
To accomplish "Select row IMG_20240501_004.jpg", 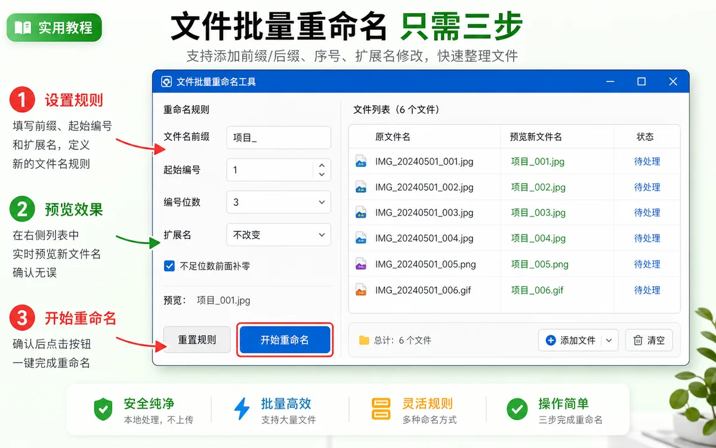I will pos(514,239).
